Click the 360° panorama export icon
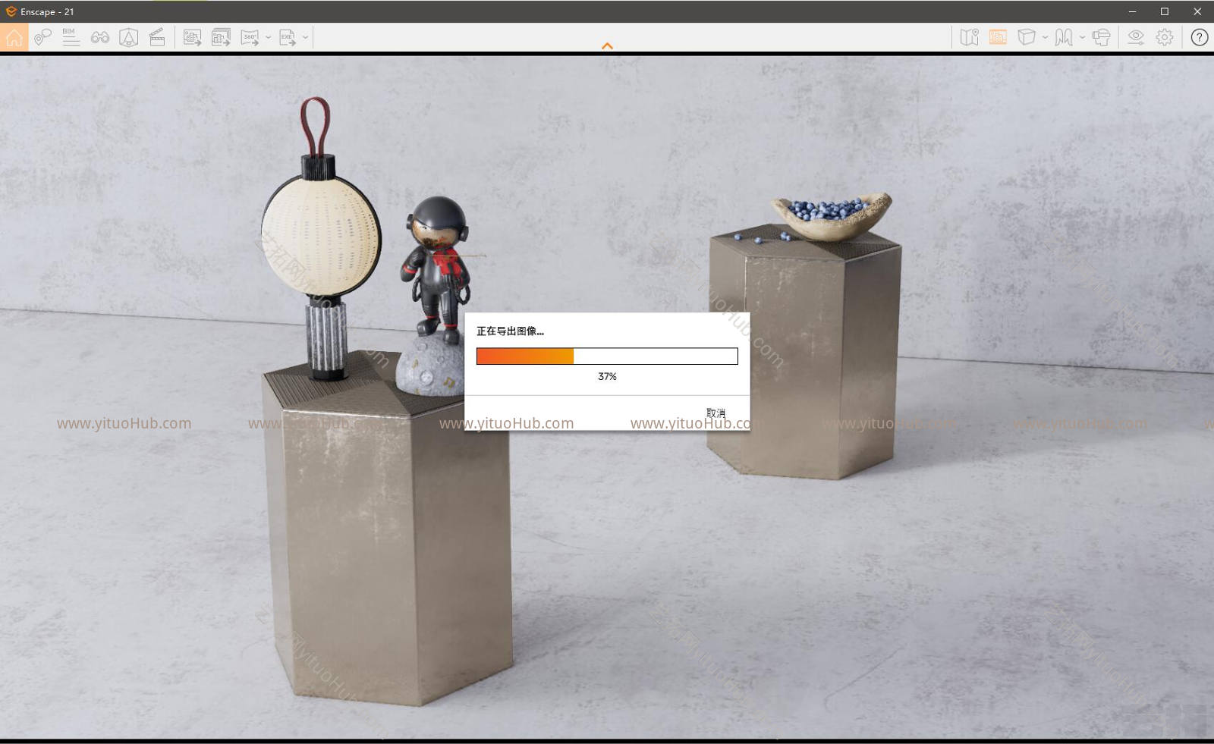Viewport: 1214px width, 744px height. point(250,37)
